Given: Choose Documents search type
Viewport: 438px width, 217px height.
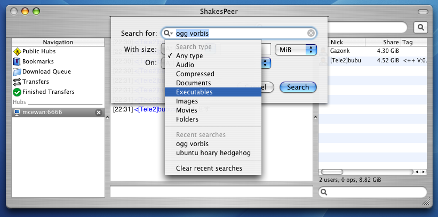Looking at the screenshot, I should [x=213, y=83].
